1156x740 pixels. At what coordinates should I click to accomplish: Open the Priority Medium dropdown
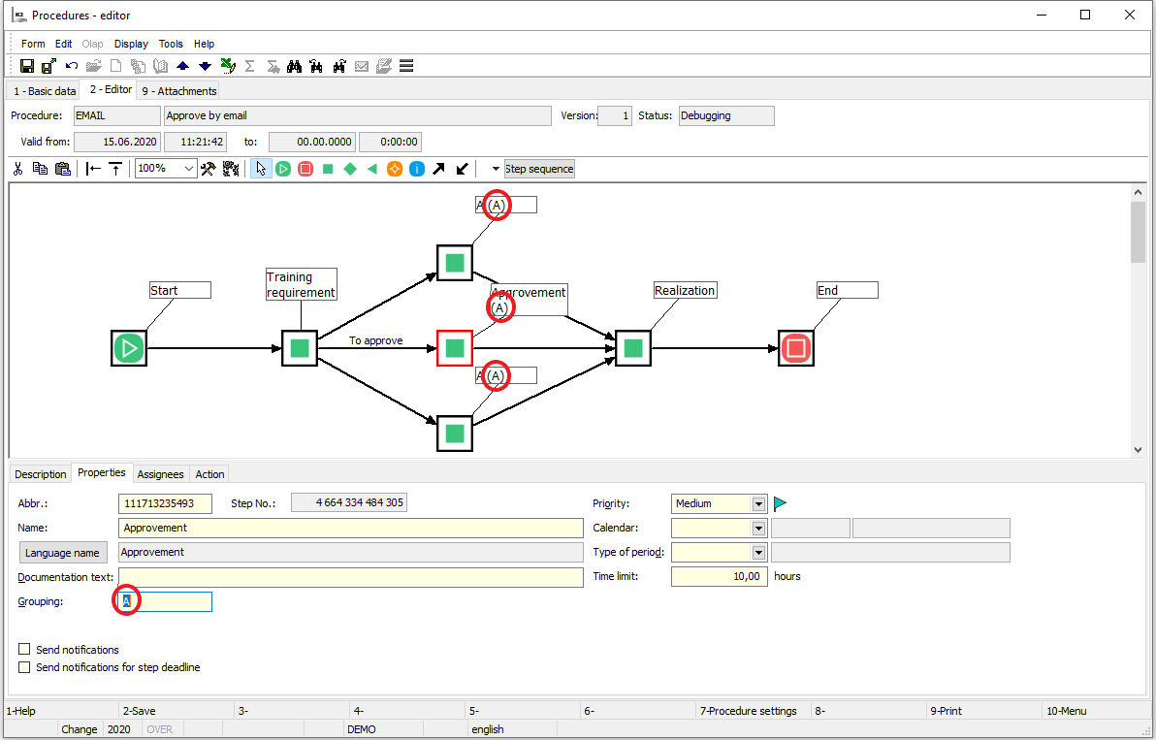click(x=758, y=504)
